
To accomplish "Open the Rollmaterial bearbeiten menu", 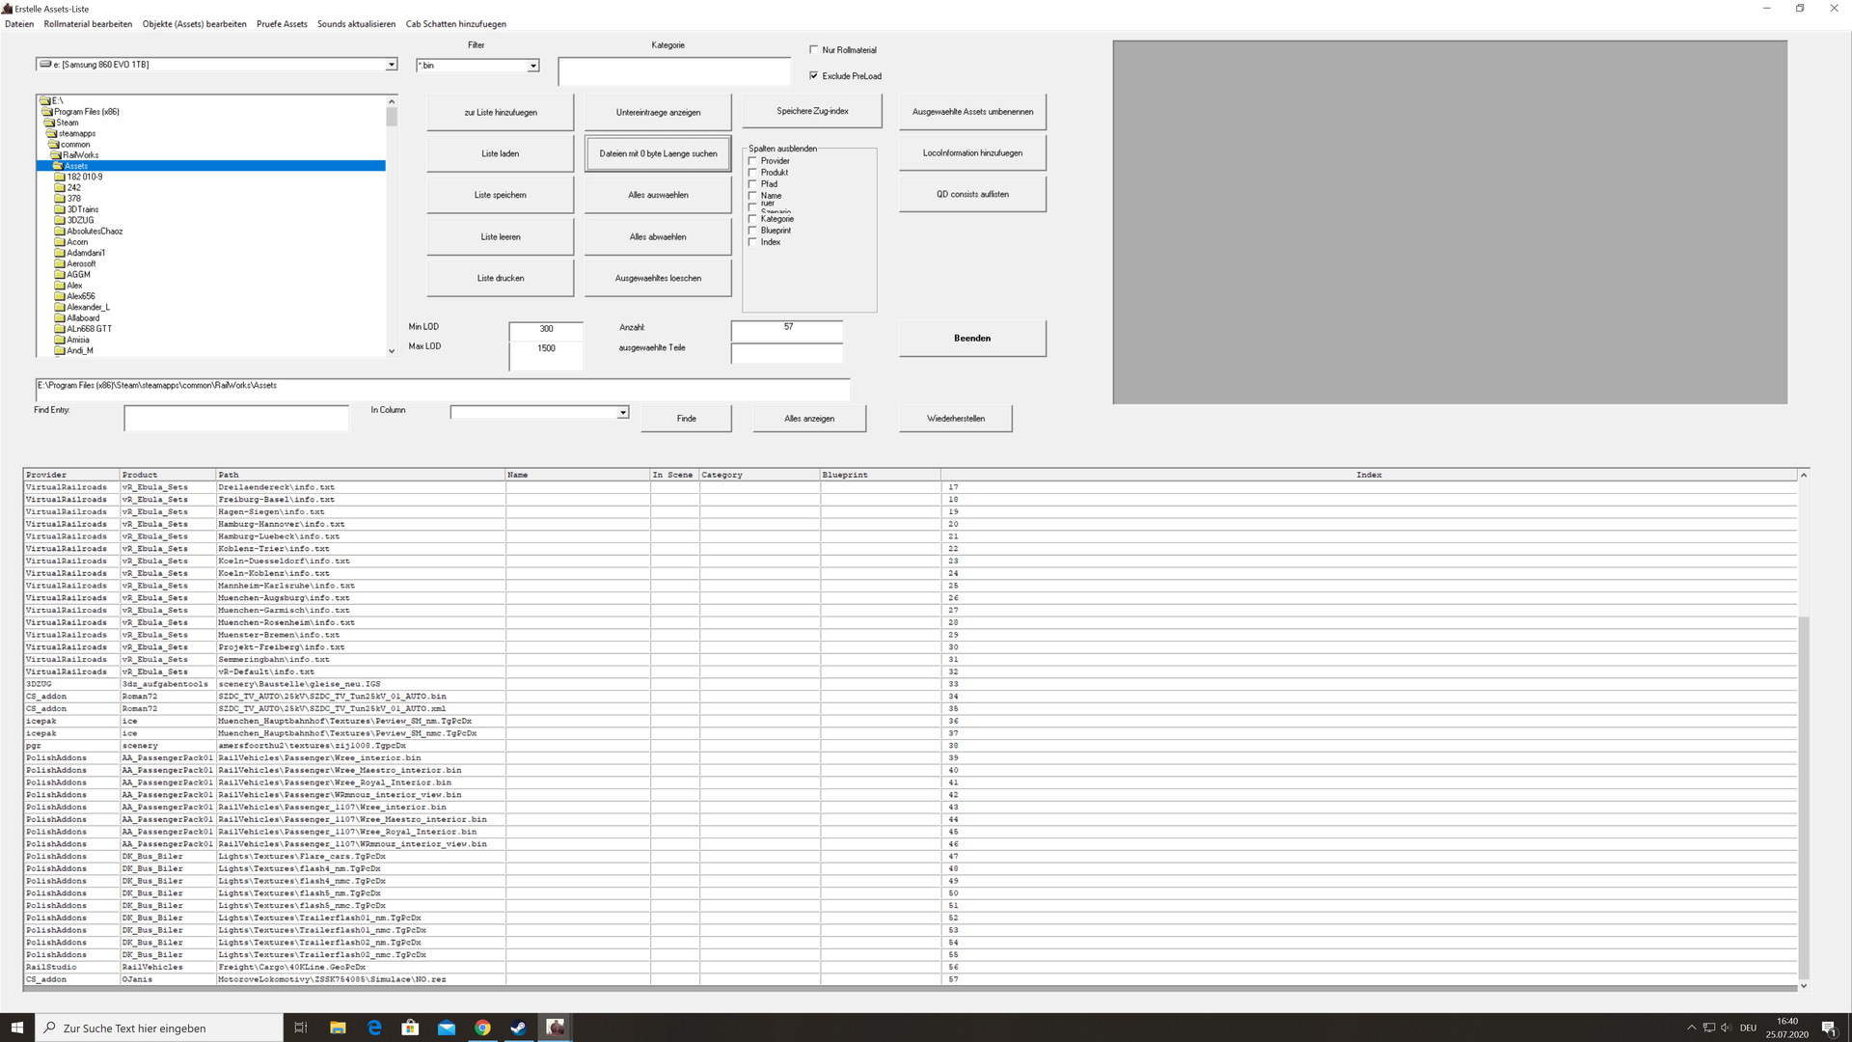I will tap(88, 24).
